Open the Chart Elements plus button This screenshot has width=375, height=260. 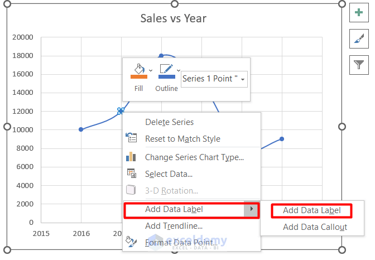click(358, 12)
